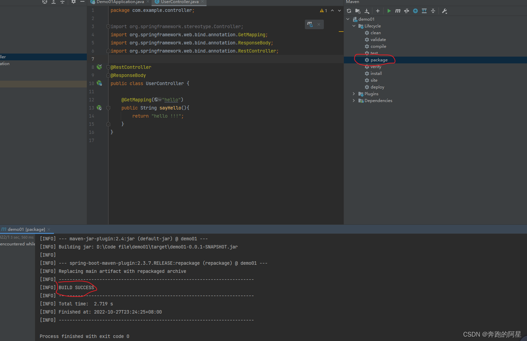Toggle Maven offline mode

pos(407,11)
